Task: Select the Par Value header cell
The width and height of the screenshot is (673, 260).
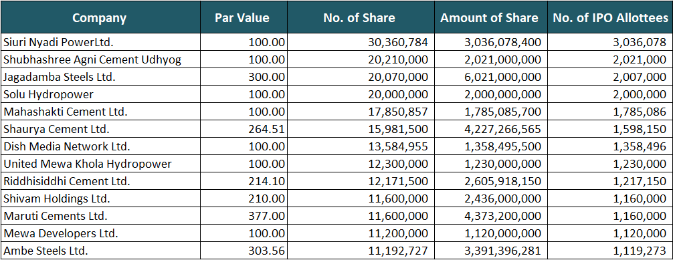Action: tap(242, 17)
